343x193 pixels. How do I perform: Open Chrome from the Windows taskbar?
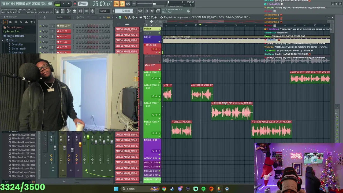164,189
